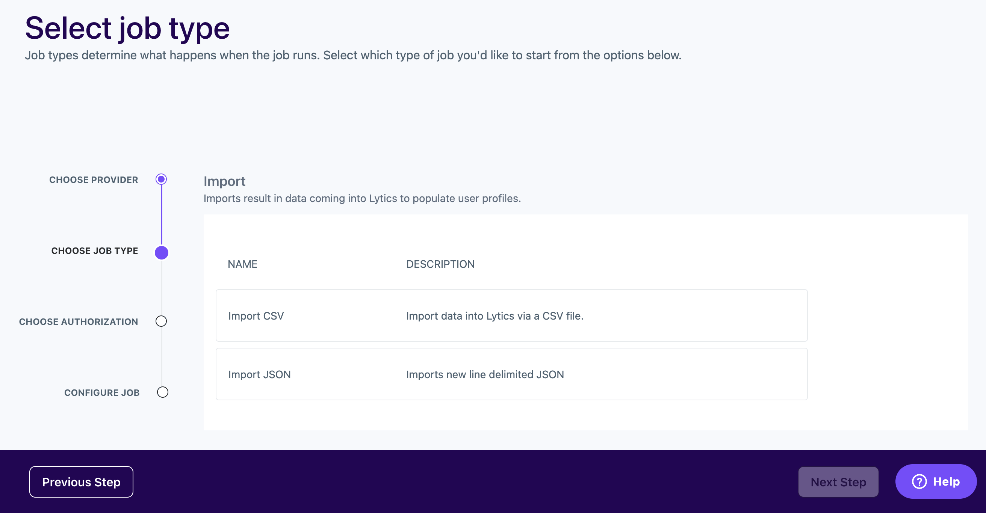Click the 'Select job type' page title
This screenshot has height=513, width=986.
pyautogui.click(x=127, y=28)
